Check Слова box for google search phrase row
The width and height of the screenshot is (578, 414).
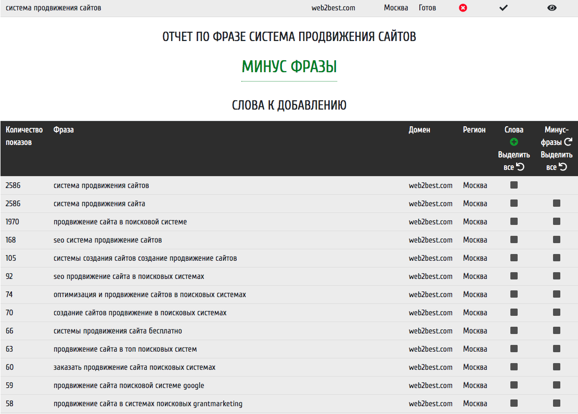point(514,385)
